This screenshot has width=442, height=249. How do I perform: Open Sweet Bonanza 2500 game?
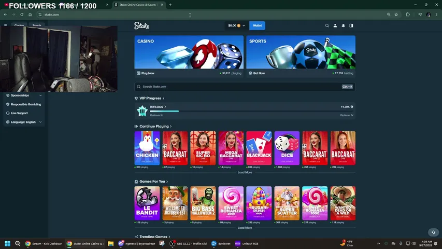(x=231, y=203)
